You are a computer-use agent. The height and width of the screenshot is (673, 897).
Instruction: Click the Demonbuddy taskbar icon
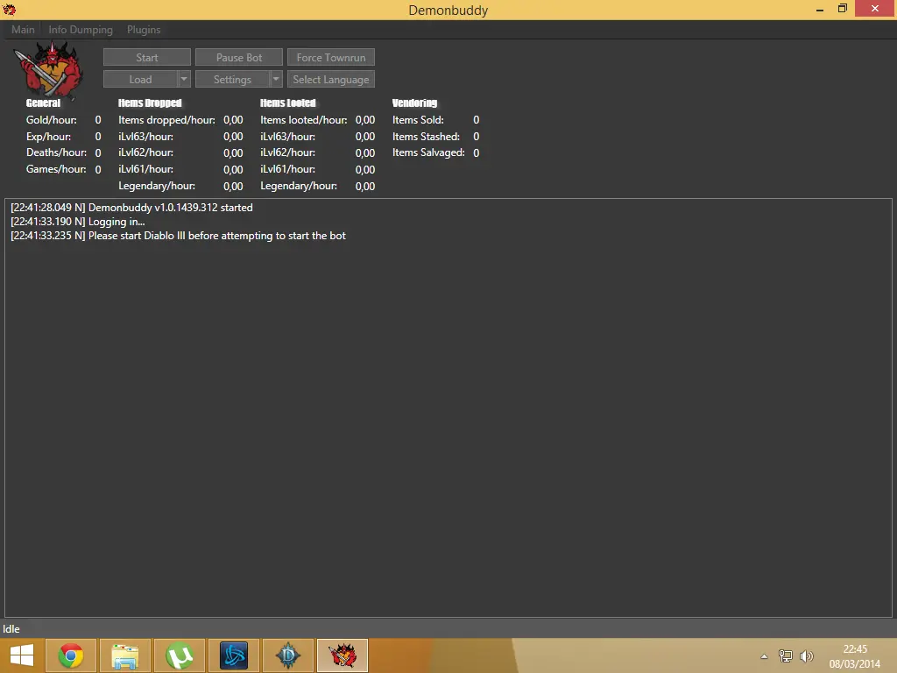343,655
